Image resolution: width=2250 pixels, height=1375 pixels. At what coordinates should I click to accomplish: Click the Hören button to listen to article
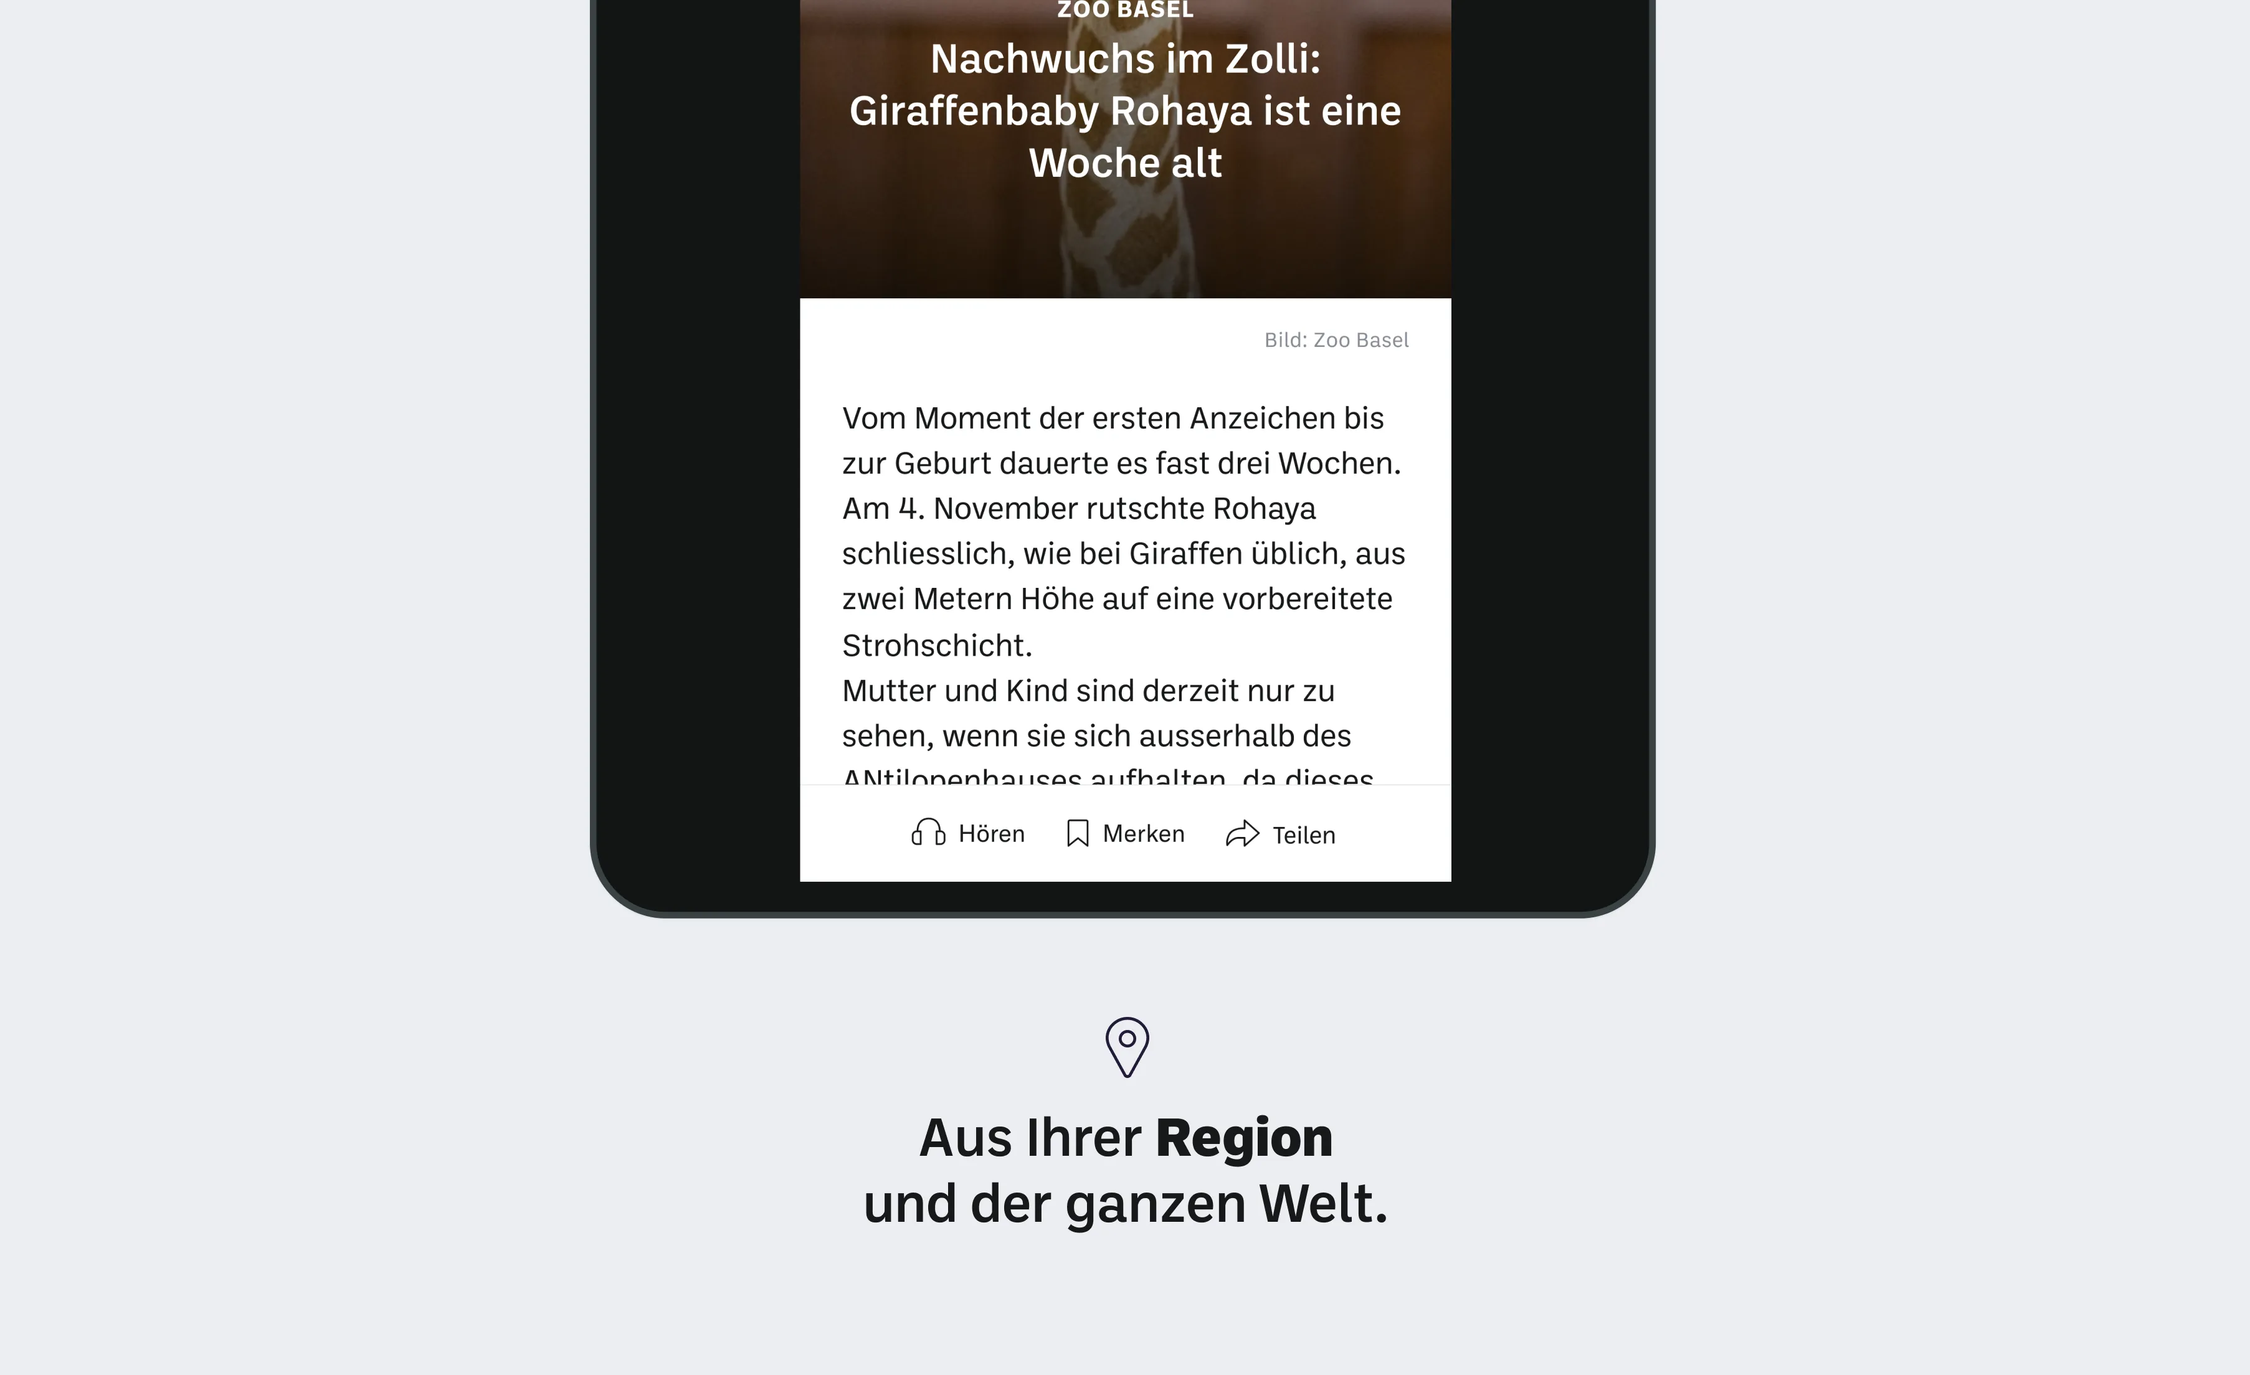969,834
